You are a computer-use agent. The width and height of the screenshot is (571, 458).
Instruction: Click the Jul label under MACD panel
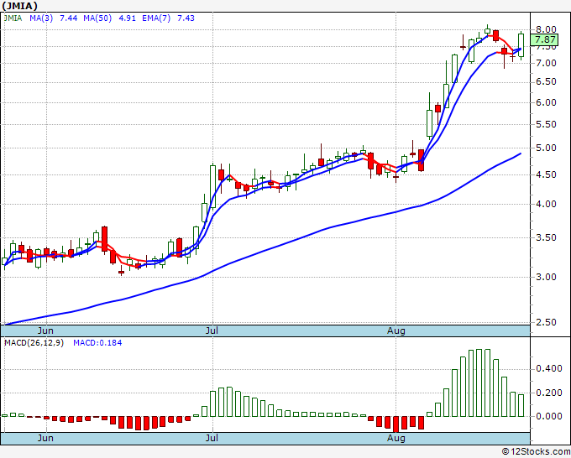click(212, 438)
